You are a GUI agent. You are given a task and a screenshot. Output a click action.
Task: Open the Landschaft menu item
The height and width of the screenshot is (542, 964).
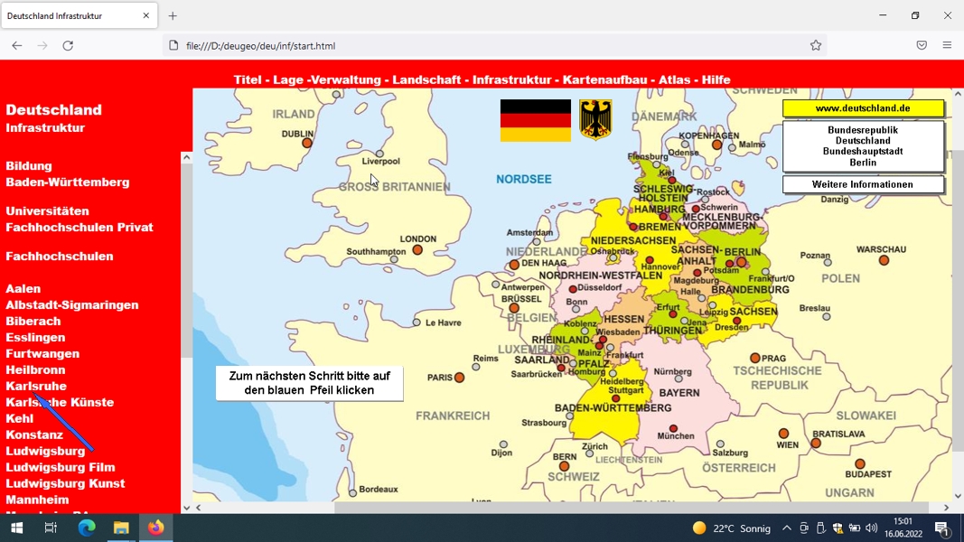pyautogui.click(x=426, y=79)
